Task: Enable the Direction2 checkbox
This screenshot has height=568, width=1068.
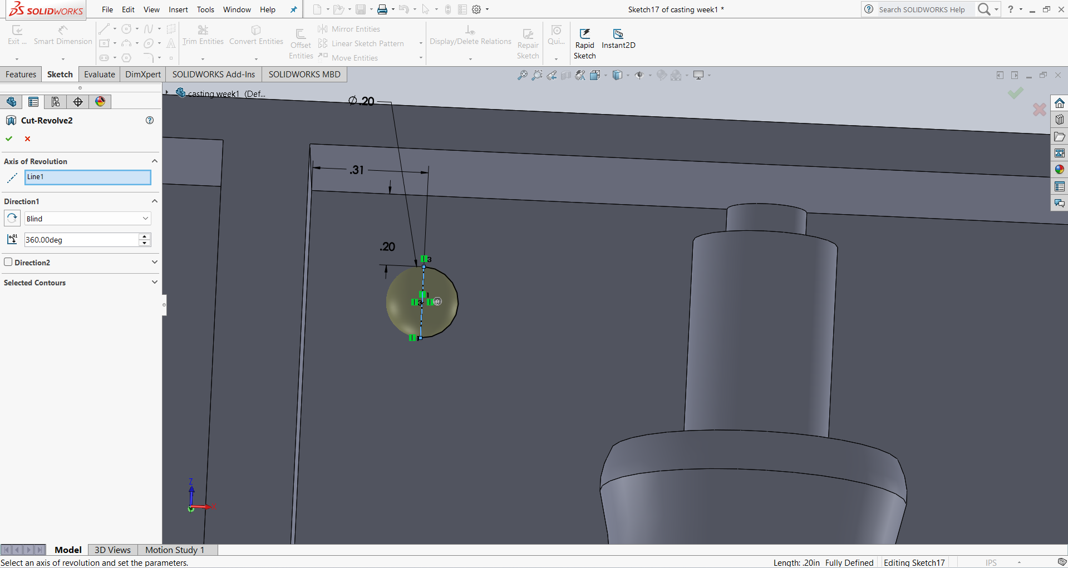Action: point(8,262)
